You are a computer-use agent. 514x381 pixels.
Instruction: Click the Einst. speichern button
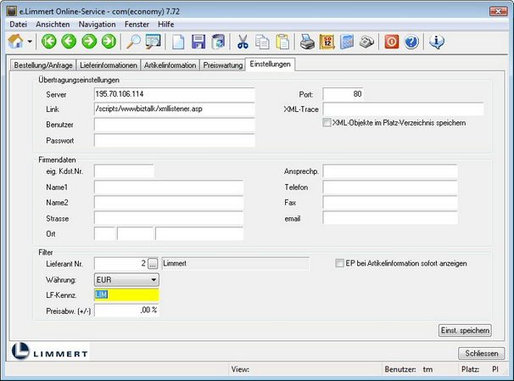[464, 329]
